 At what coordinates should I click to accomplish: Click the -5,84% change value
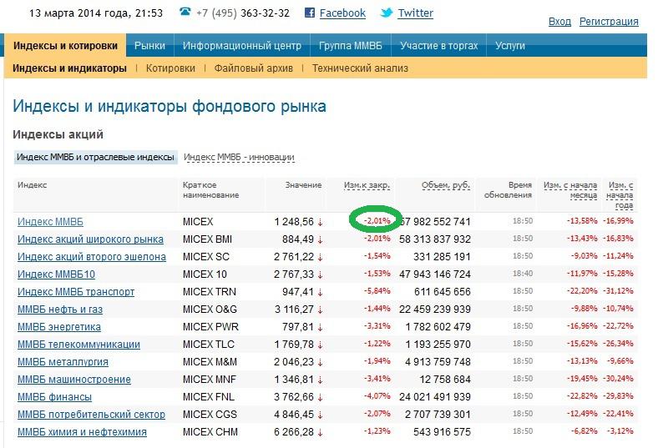377,291
